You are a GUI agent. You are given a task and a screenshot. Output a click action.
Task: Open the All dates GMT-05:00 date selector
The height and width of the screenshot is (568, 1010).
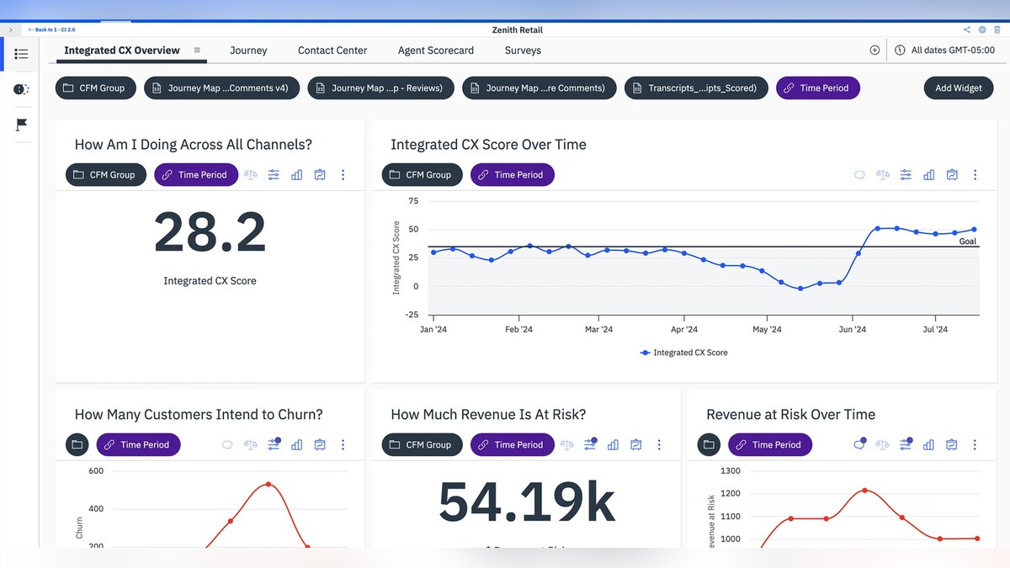944,50
